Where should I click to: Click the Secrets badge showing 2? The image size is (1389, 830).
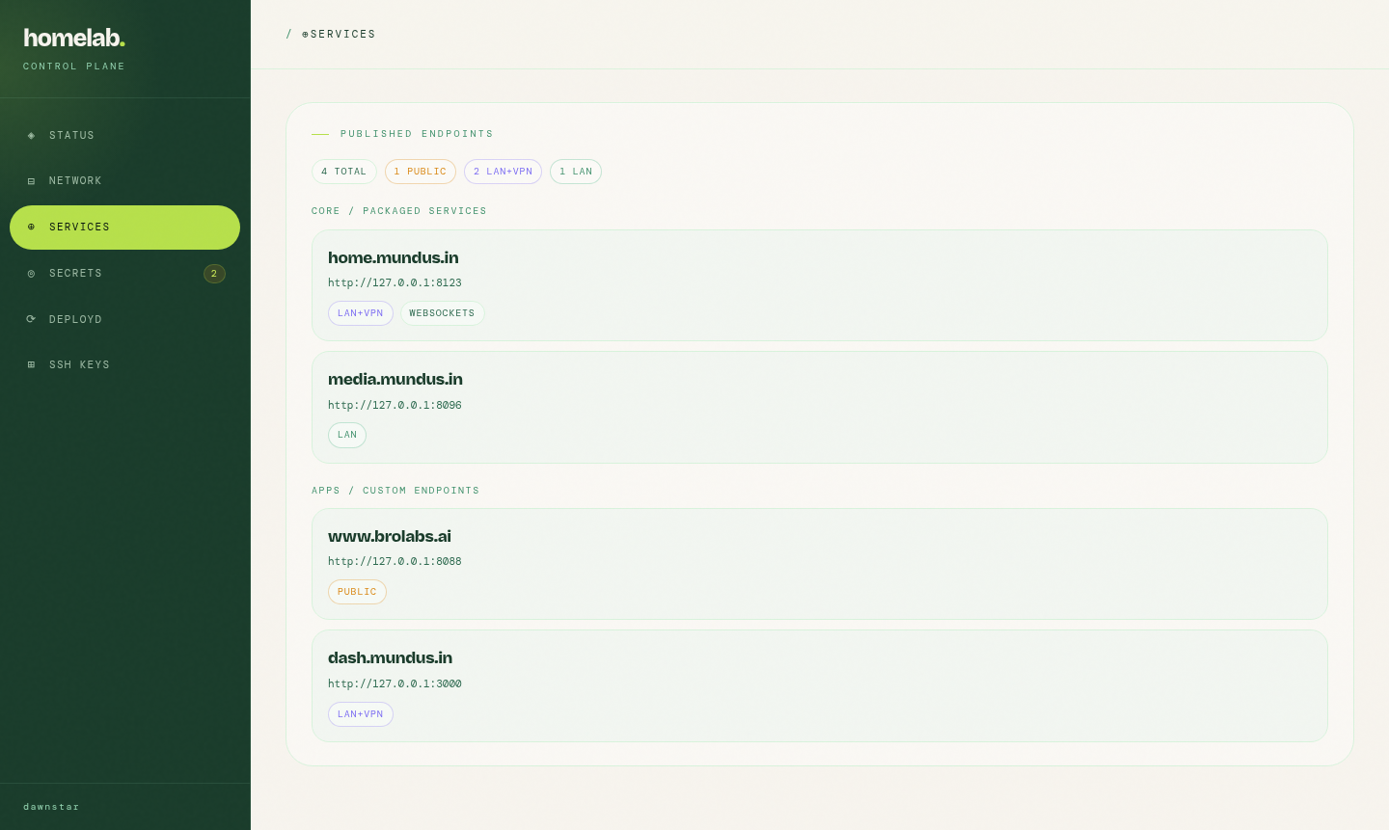point(214,274)
